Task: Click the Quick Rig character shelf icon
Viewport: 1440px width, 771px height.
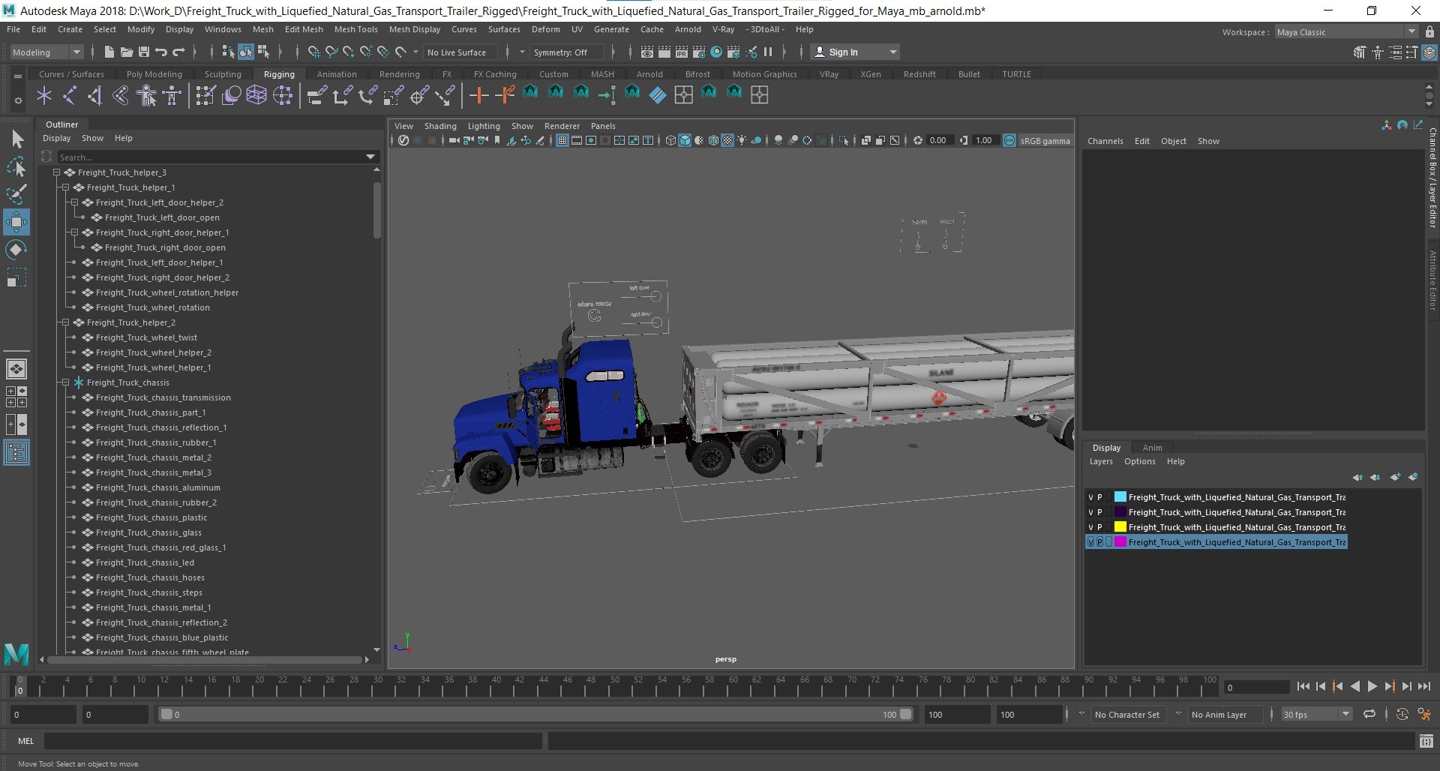Action: 147,95
